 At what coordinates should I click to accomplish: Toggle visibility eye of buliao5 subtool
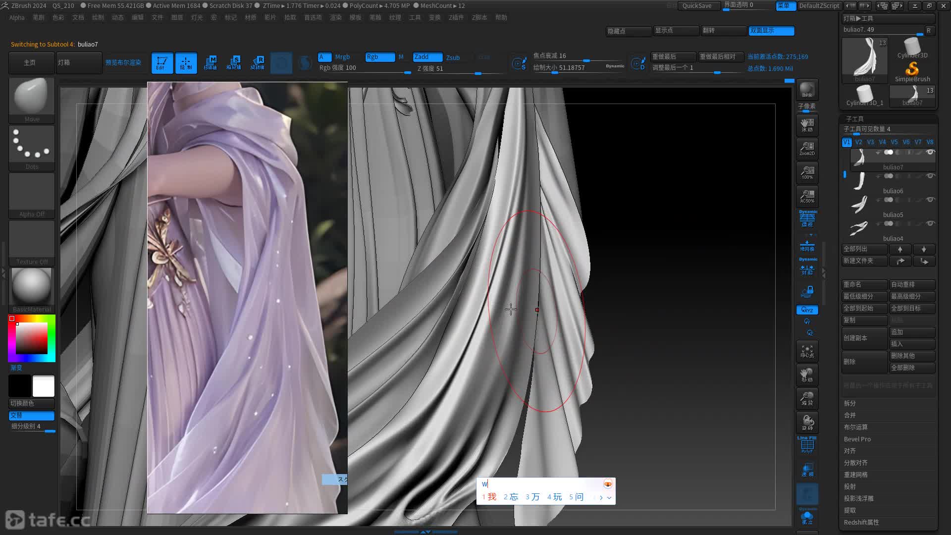tap(930, 200)
